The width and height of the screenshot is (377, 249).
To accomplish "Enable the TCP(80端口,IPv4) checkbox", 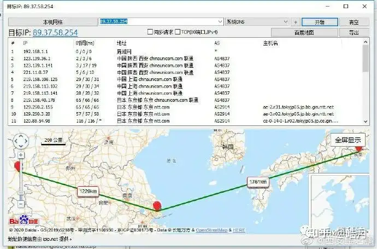I will point(178,32).
